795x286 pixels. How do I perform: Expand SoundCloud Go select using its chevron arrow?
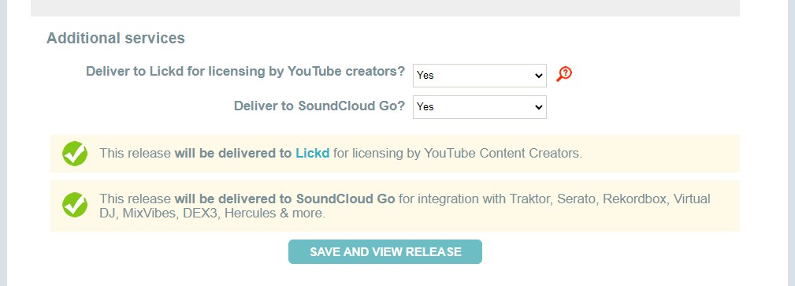[538, 107]
